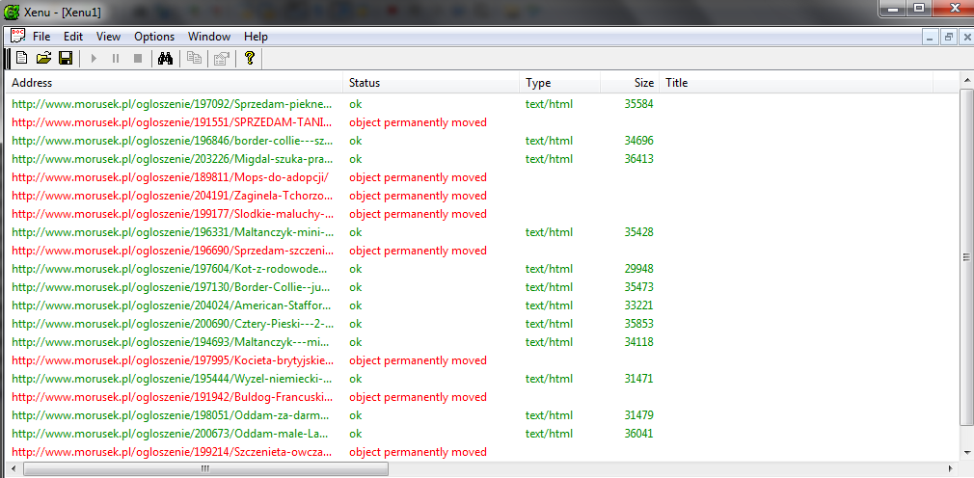The height and width of the screenshot is (478, 974).
Task: Select the 189811/Mops-do-adopcji URL row
Action: [170, 177]
